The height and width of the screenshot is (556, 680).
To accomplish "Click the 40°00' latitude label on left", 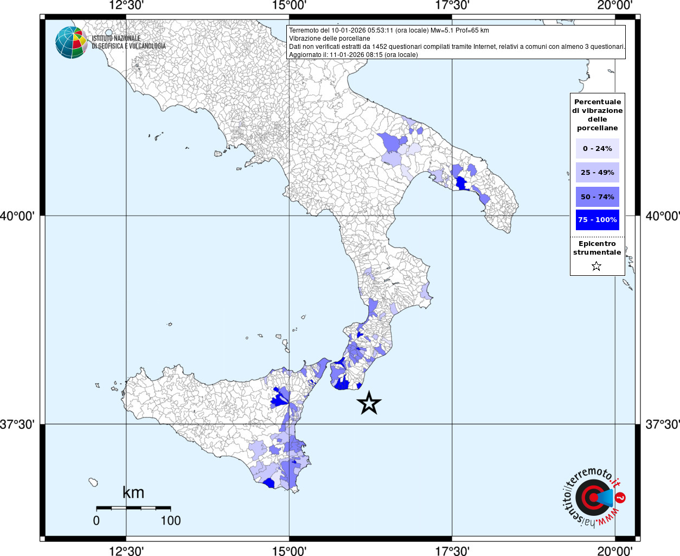I will (x=17, y=216).
